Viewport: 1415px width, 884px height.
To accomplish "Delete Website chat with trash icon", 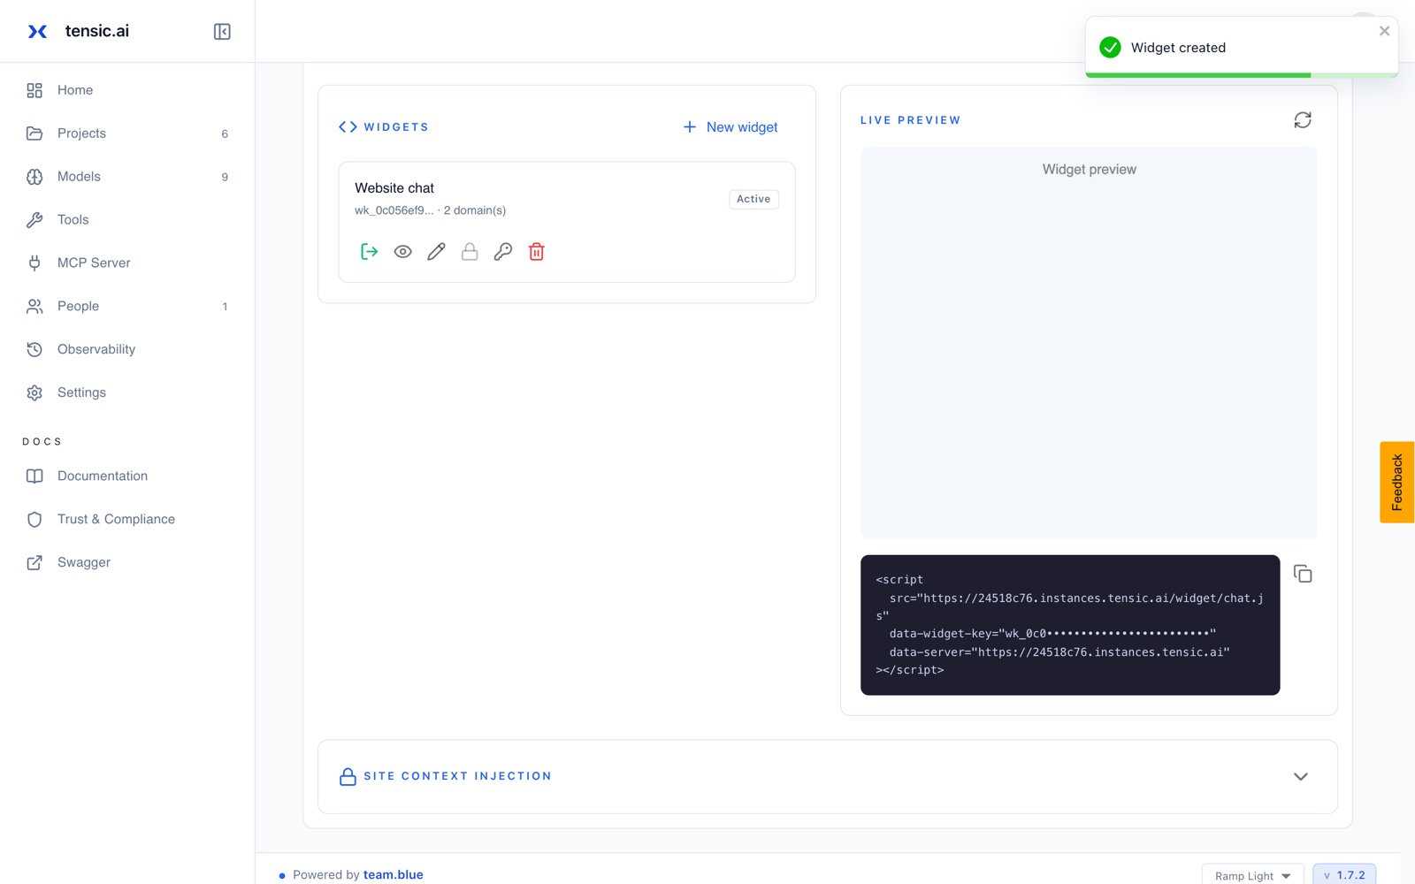I will pyautogui.click(x=536, y=252).
